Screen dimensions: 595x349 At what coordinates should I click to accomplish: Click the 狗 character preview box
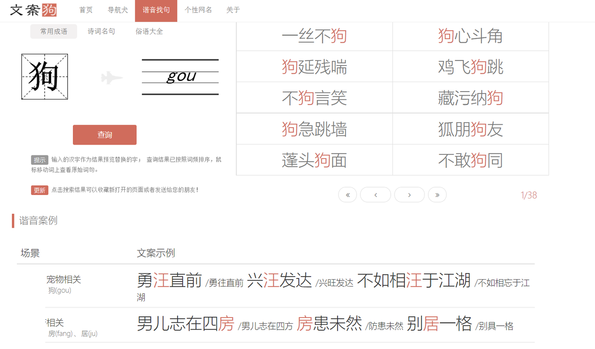coord(45,77)
